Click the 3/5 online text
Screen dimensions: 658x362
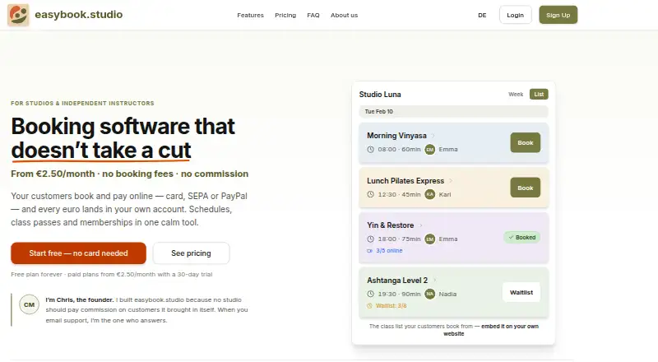coord(389,251)
